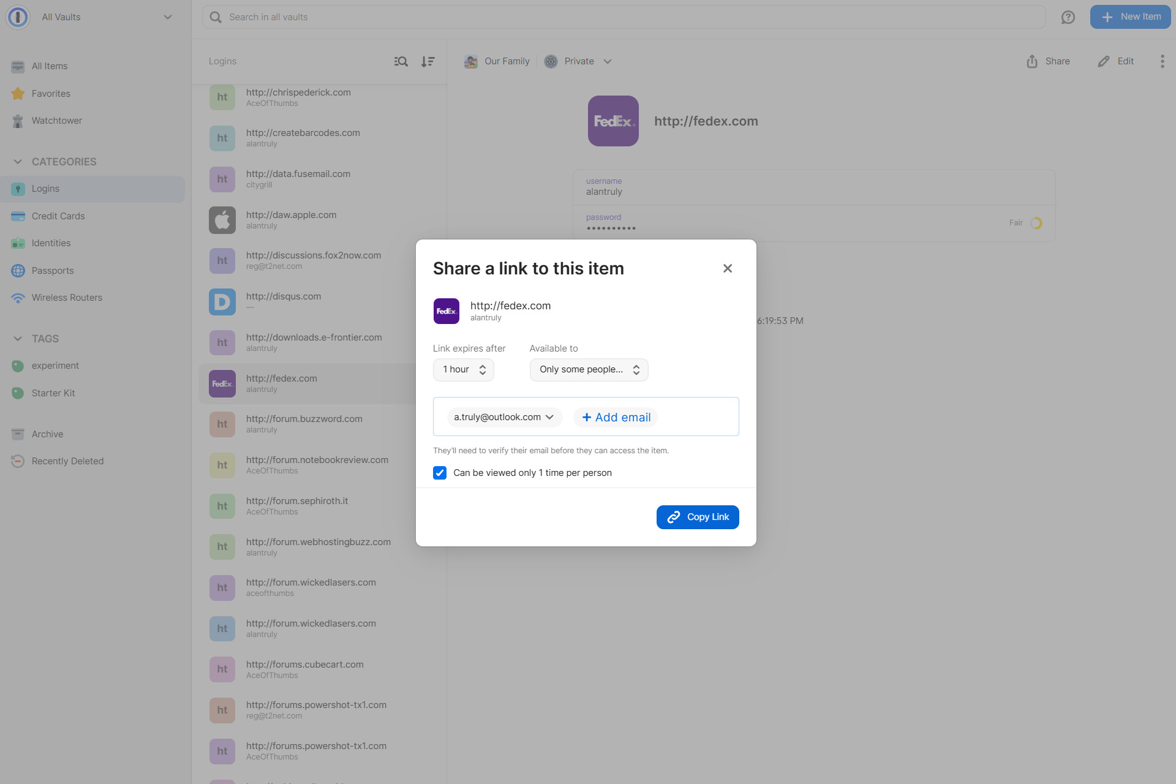Click the Add email button in dialog
This screenshot has height=784, width=1176.
[615, 417]
